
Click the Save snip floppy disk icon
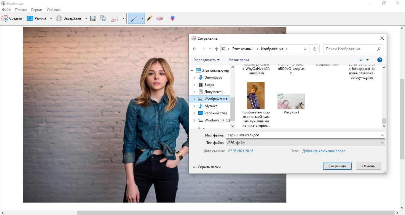tap(93, 18)
